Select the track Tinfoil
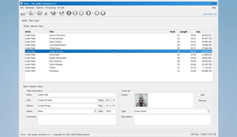Viewport: 237px width, 137px height. click(x=118, y=68)
